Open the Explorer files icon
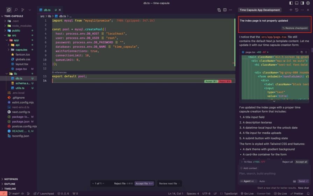Viewport: 313px width, 196px height. tap(9, 10)
